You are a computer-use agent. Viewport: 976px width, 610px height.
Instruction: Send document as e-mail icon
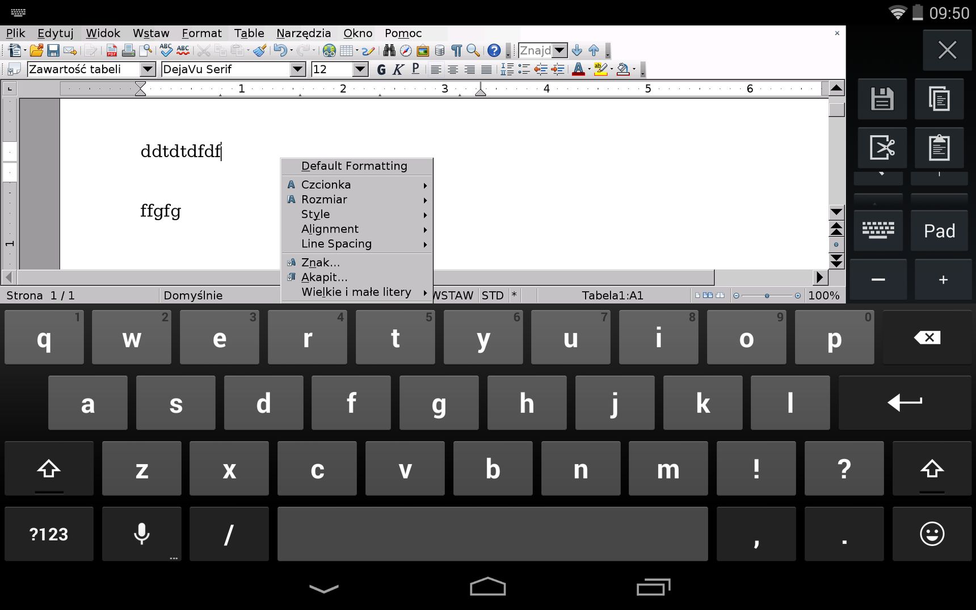[x=70, y=51]
